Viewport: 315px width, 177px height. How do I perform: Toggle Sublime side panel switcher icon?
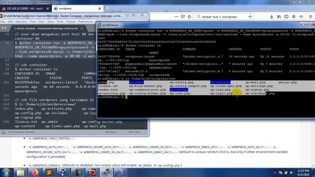pos(3,132)
